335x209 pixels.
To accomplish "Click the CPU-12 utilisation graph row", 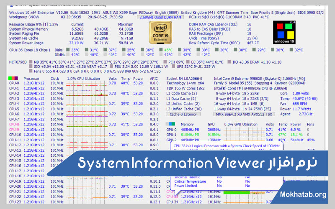I will pos(87,145).
